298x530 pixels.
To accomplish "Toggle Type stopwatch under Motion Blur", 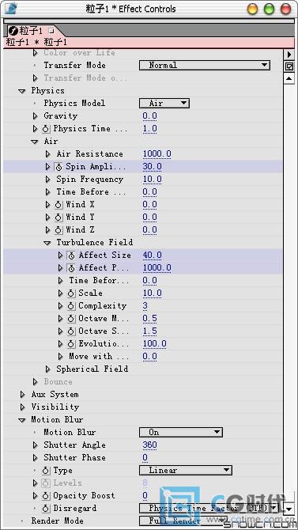I will click(46, 471).
